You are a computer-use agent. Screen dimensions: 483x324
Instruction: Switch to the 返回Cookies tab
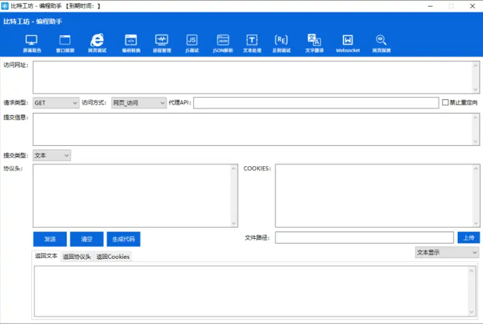click(x=113, y=256)
